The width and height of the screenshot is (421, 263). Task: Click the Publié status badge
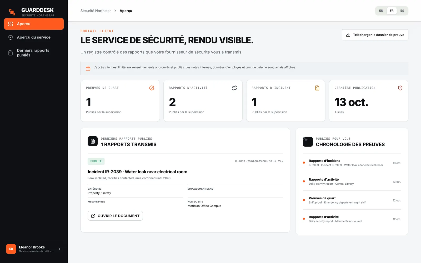(96, 161)
